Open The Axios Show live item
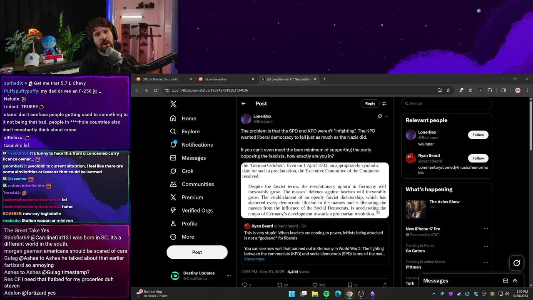Viewport: 533px width, 300px height. pyautogui.click(x=447, y=209)
